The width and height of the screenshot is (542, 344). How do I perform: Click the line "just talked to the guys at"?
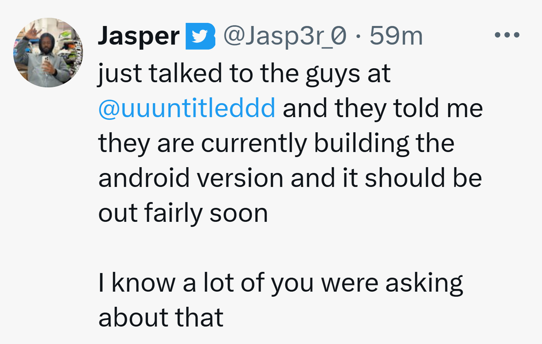[x=244, y=73]
